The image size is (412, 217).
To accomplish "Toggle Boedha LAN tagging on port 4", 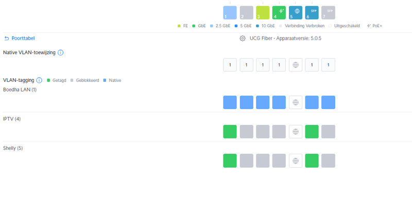I will (x=279, y=102).
